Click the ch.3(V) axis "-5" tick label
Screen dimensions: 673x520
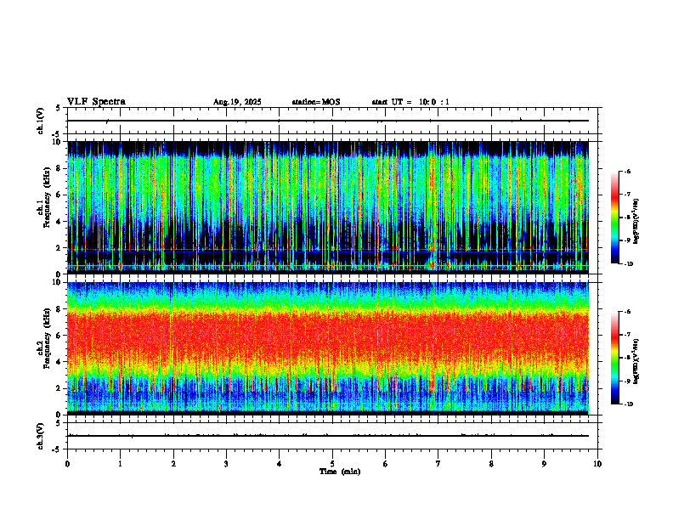point(56,449)
